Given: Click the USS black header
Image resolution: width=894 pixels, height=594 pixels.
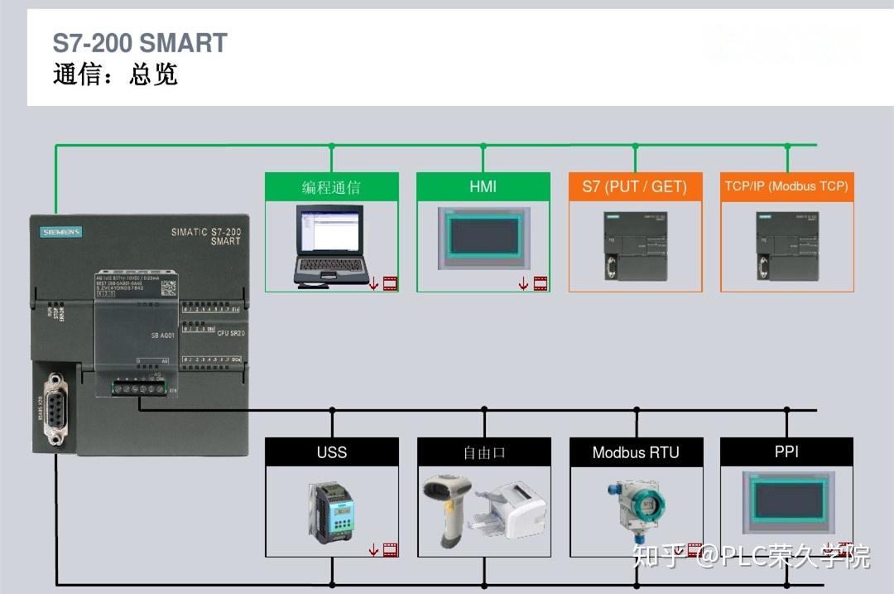Looking at the screenshot, I should (x=332, y=452).
